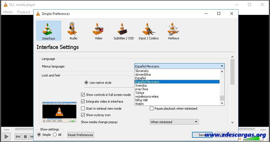Minimize the Simple Preferences dialog

206,13
